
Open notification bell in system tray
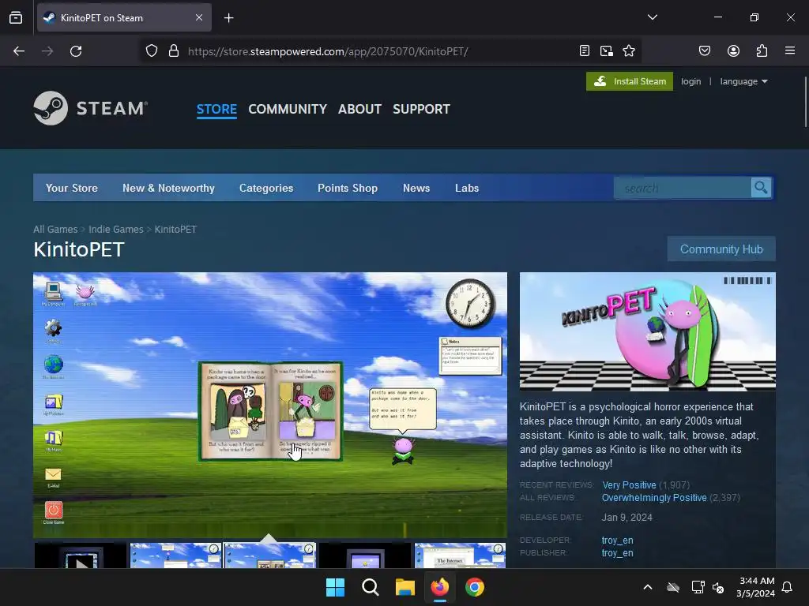click(x=788, y=587)
